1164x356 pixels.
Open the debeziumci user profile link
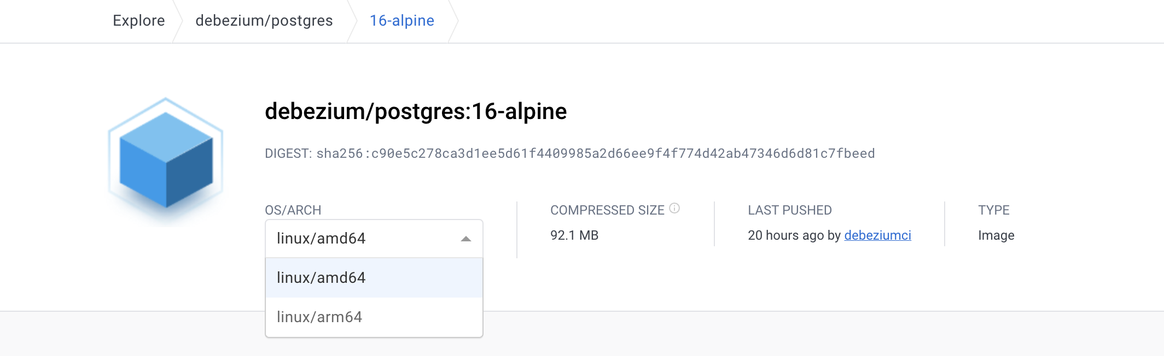[877, 235]
